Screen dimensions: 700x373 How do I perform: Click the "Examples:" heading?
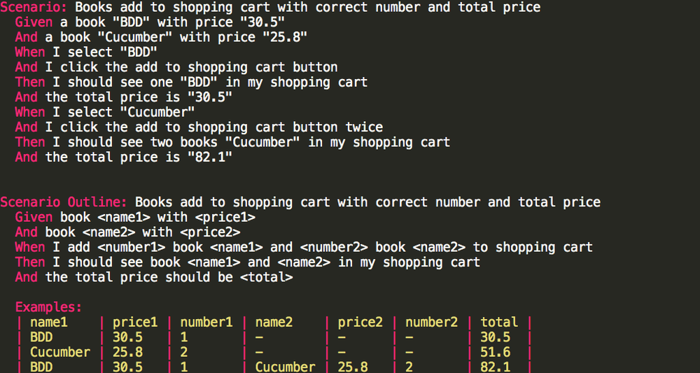48,307
